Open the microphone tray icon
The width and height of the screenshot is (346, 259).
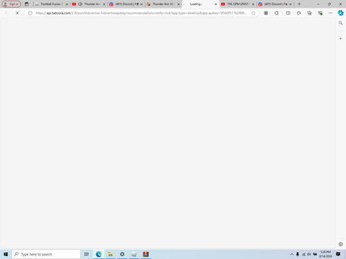[x=298, y=254]
